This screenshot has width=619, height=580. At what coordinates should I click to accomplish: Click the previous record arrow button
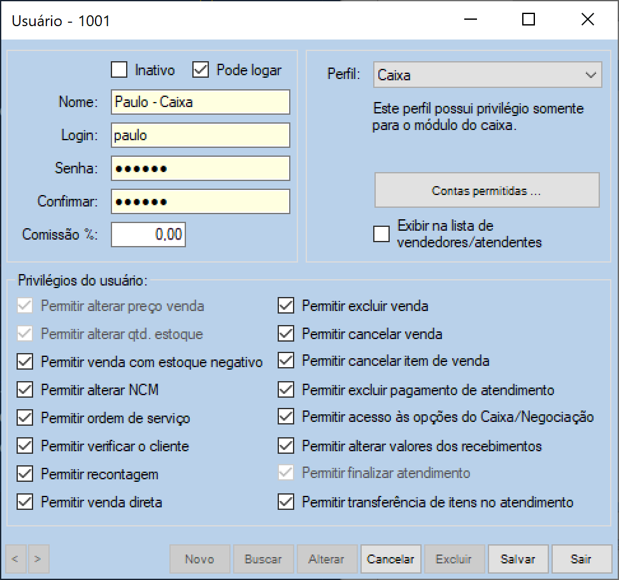[x=15, y=559]
